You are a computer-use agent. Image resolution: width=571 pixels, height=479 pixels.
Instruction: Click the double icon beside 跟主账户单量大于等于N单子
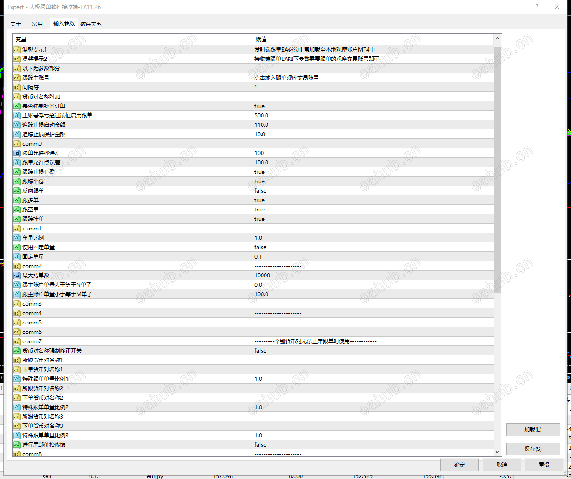(x=17, y=285)
